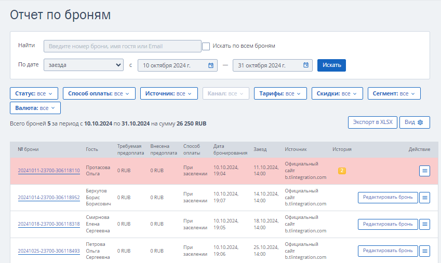The width and height of the screenshot is (441, 263).
Task: Click the yellow history badge showing 2
Action: point(342,171)
